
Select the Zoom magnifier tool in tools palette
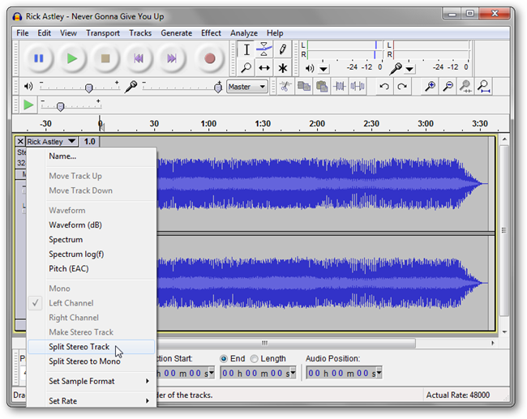point(246,68)
